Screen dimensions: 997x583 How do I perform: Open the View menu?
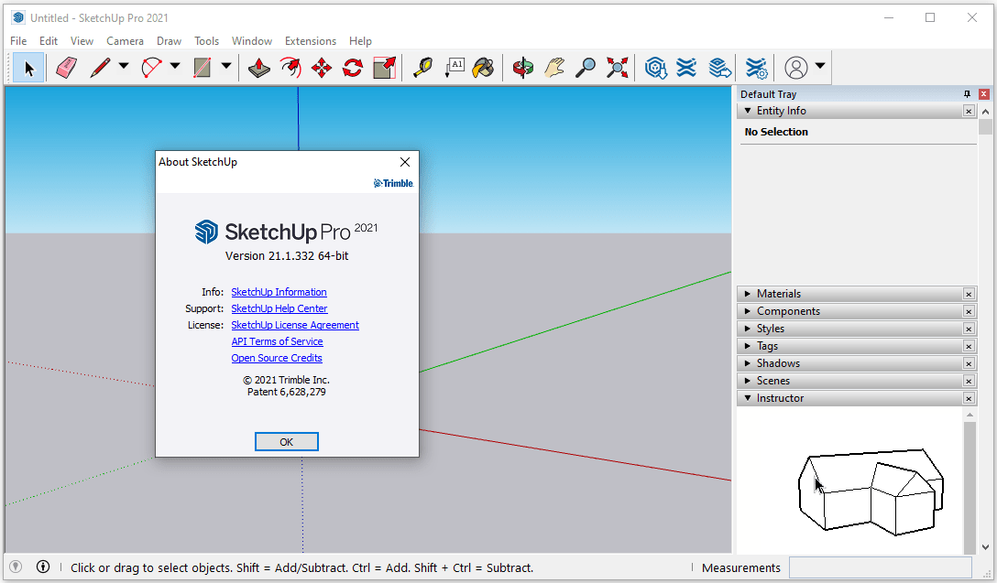pos(82,40)
